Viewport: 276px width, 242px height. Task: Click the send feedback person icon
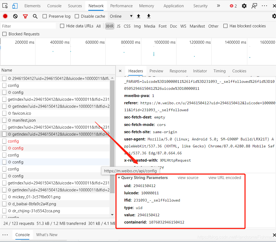pos(254,6)
